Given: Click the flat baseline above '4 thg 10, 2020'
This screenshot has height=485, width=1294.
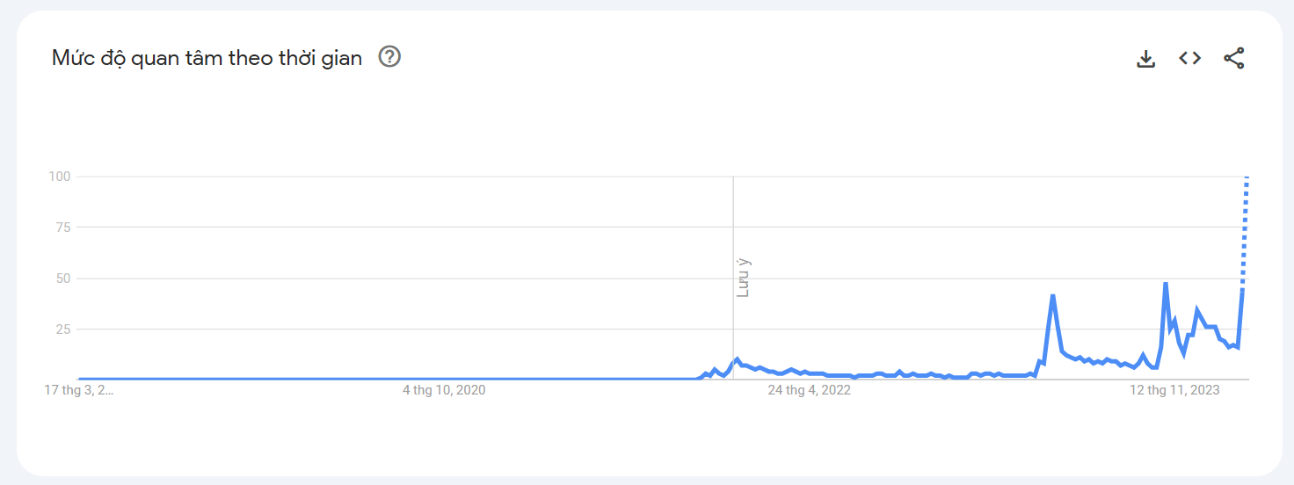Looking at the screenshot, I should [444, 379].
